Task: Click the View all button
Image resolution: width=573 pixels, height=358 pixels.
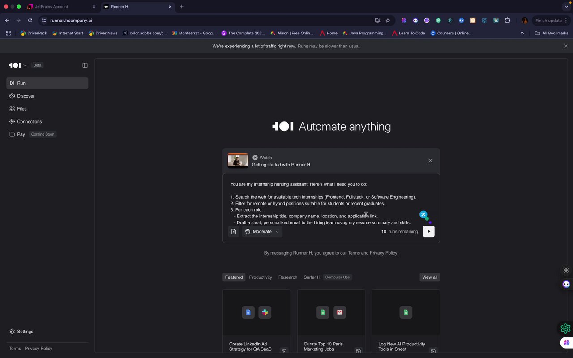Action: (430, 277)
